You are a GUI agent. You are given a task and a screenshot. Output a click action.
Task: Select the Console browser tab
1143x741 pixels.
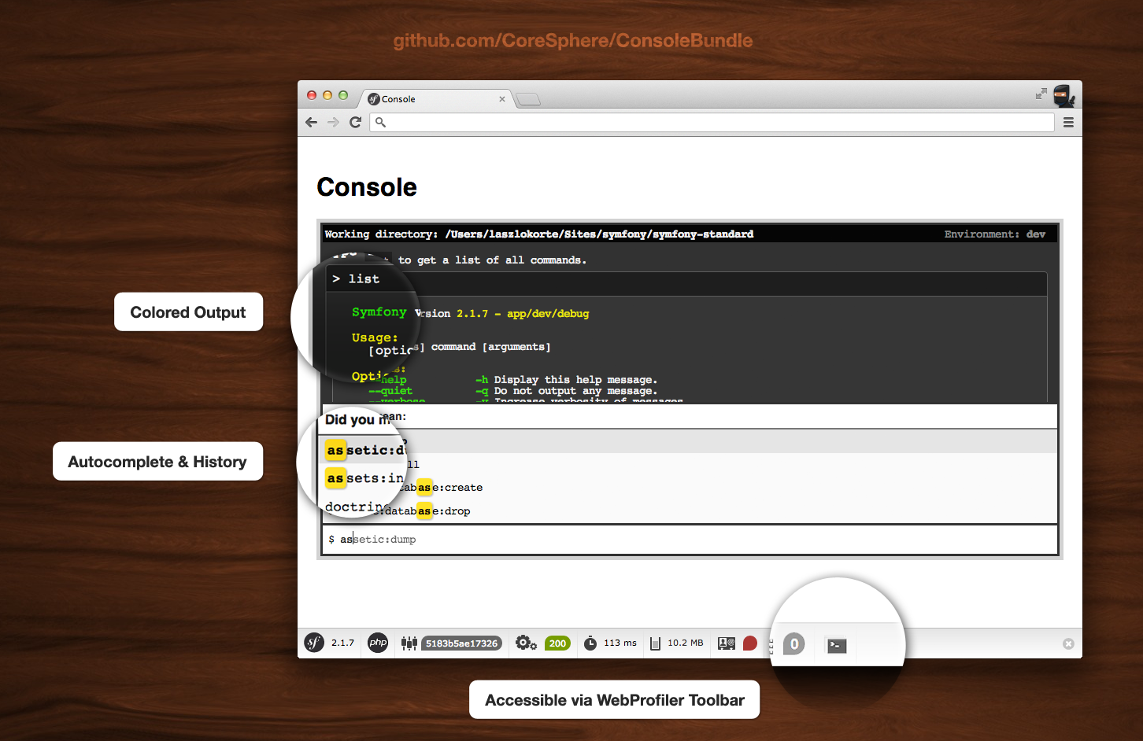437,99
